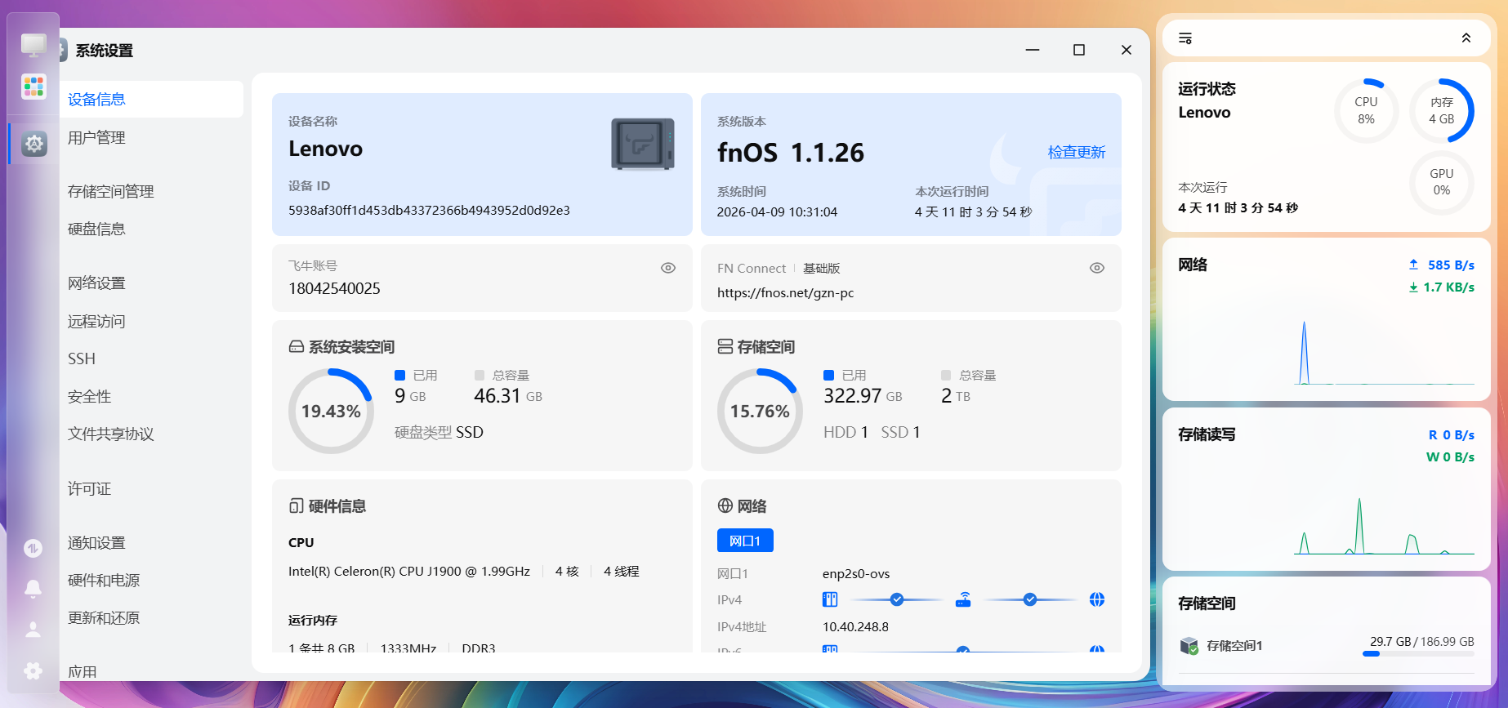Image resolution: width=1508 pixels, height=708 pixels.
Task: Open the widget panel customize icon
Action: pyautogui.click(x=1185, y=38)
